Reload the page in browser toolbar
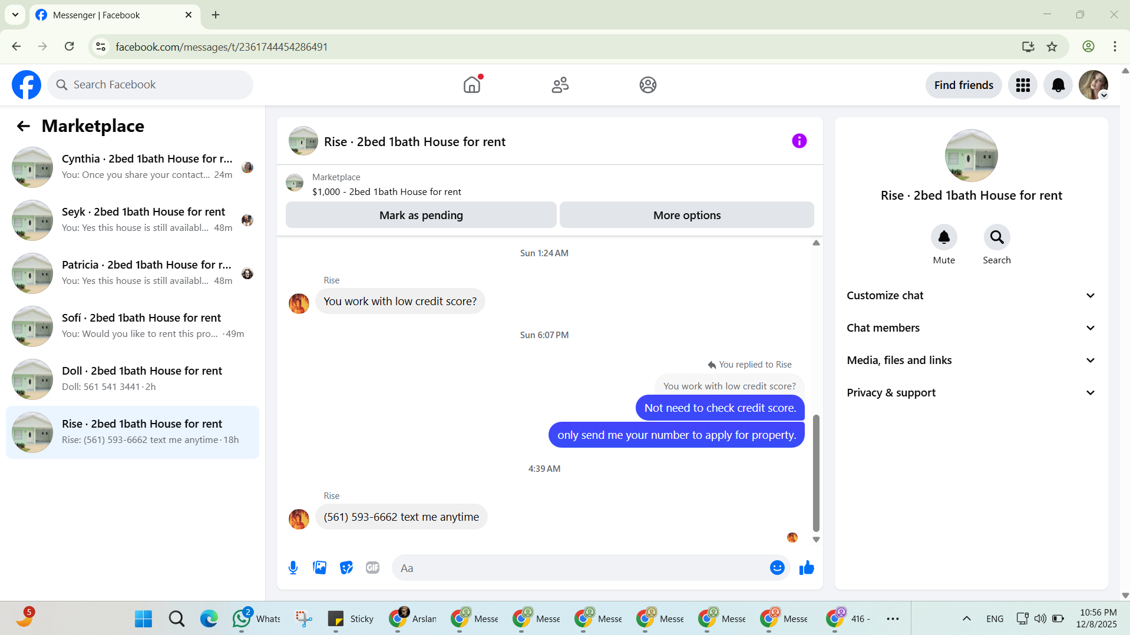Screen dimensions: 1130x635 (x=69, y=47)
